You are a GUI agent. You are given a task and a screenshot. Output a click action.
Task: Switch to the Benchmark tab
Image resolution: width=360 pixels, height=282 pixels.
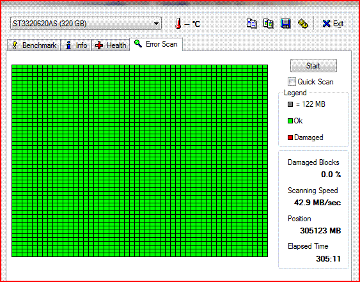coord(34,45)
